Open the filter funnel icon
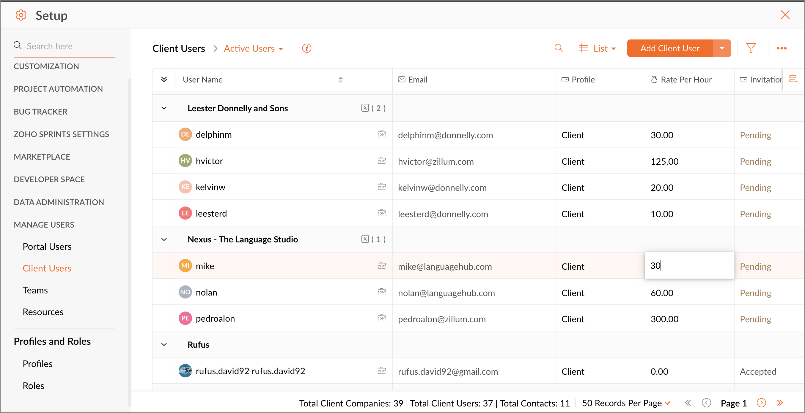Viewport: 805px width, 413px height. (751, 48)
